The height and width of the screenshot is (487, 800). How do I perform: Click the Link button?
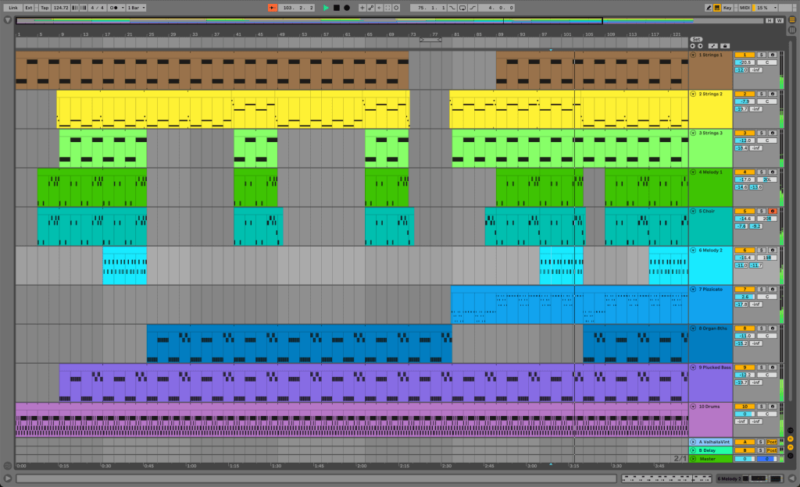[13, 8]
